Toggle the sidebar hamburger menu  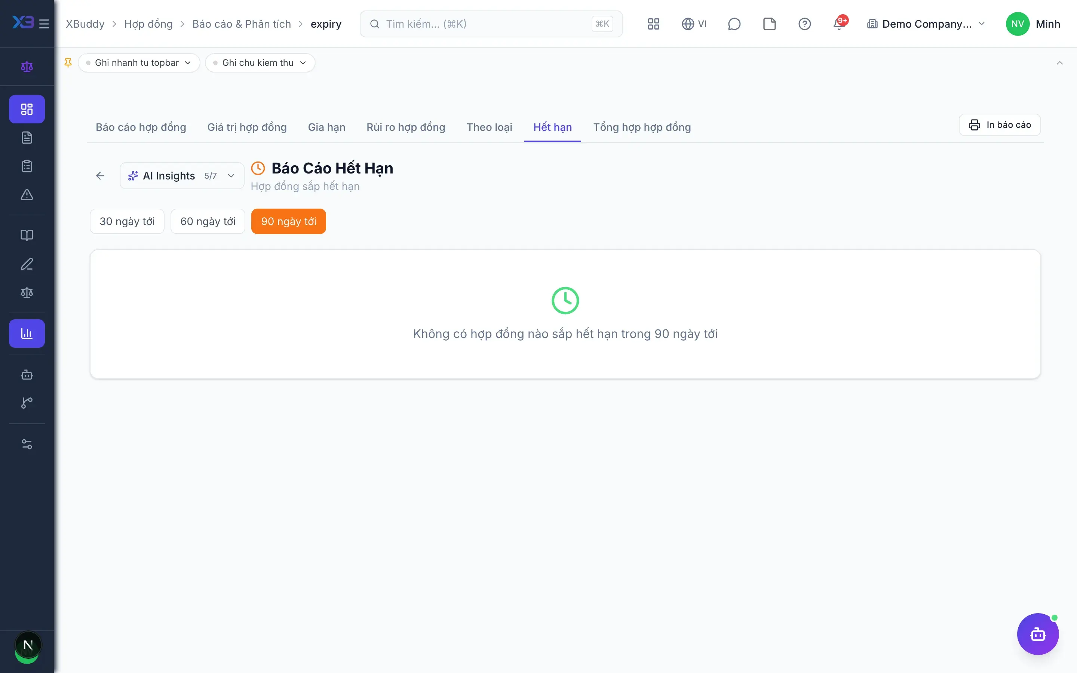[44, 24]
